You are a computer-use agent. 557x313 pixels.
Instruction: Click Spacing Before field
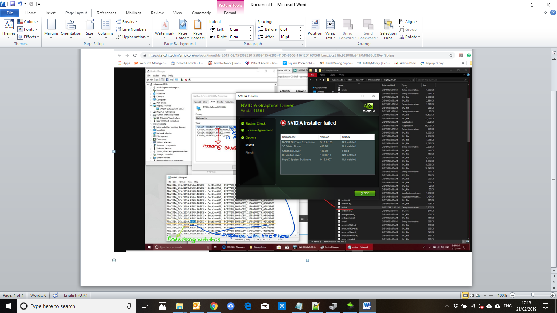point(289,29)
